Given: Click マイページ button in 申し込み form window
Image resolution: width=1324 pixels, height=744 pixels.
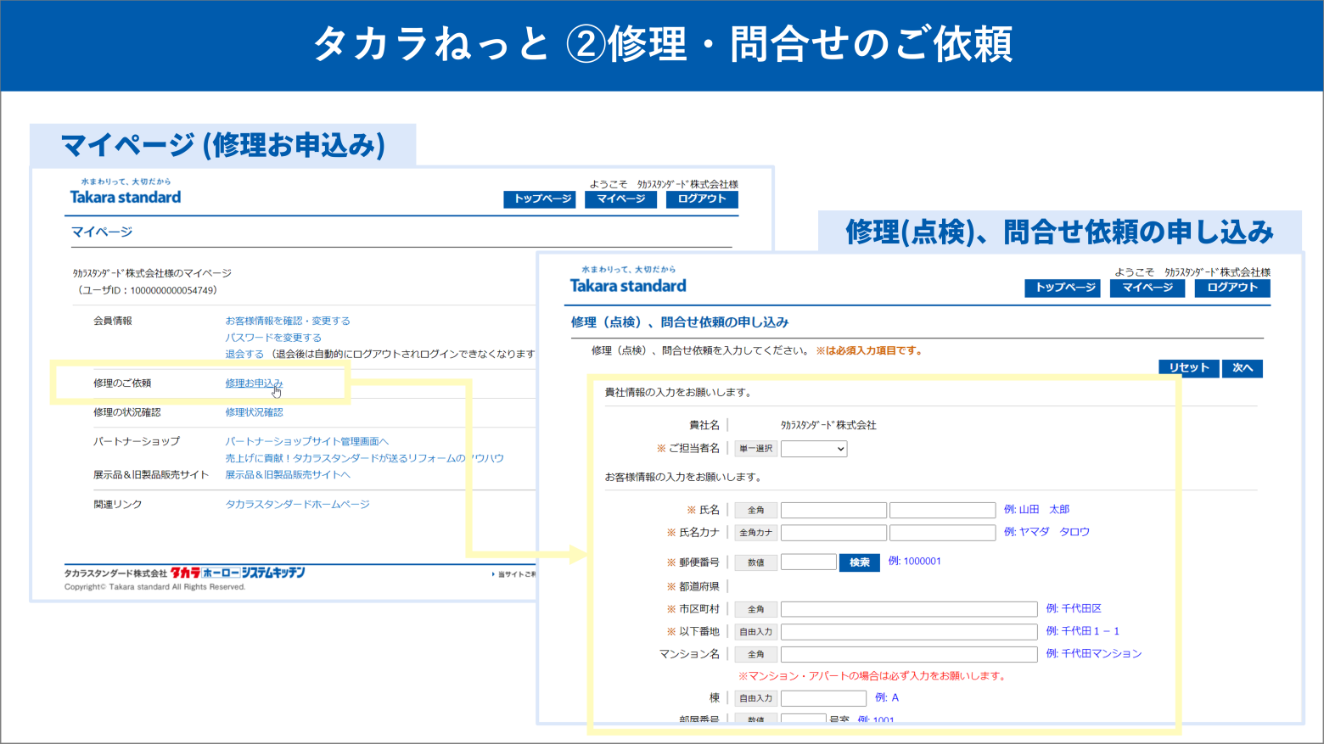Looking at the screenshot, I should tap(1147, 288).
